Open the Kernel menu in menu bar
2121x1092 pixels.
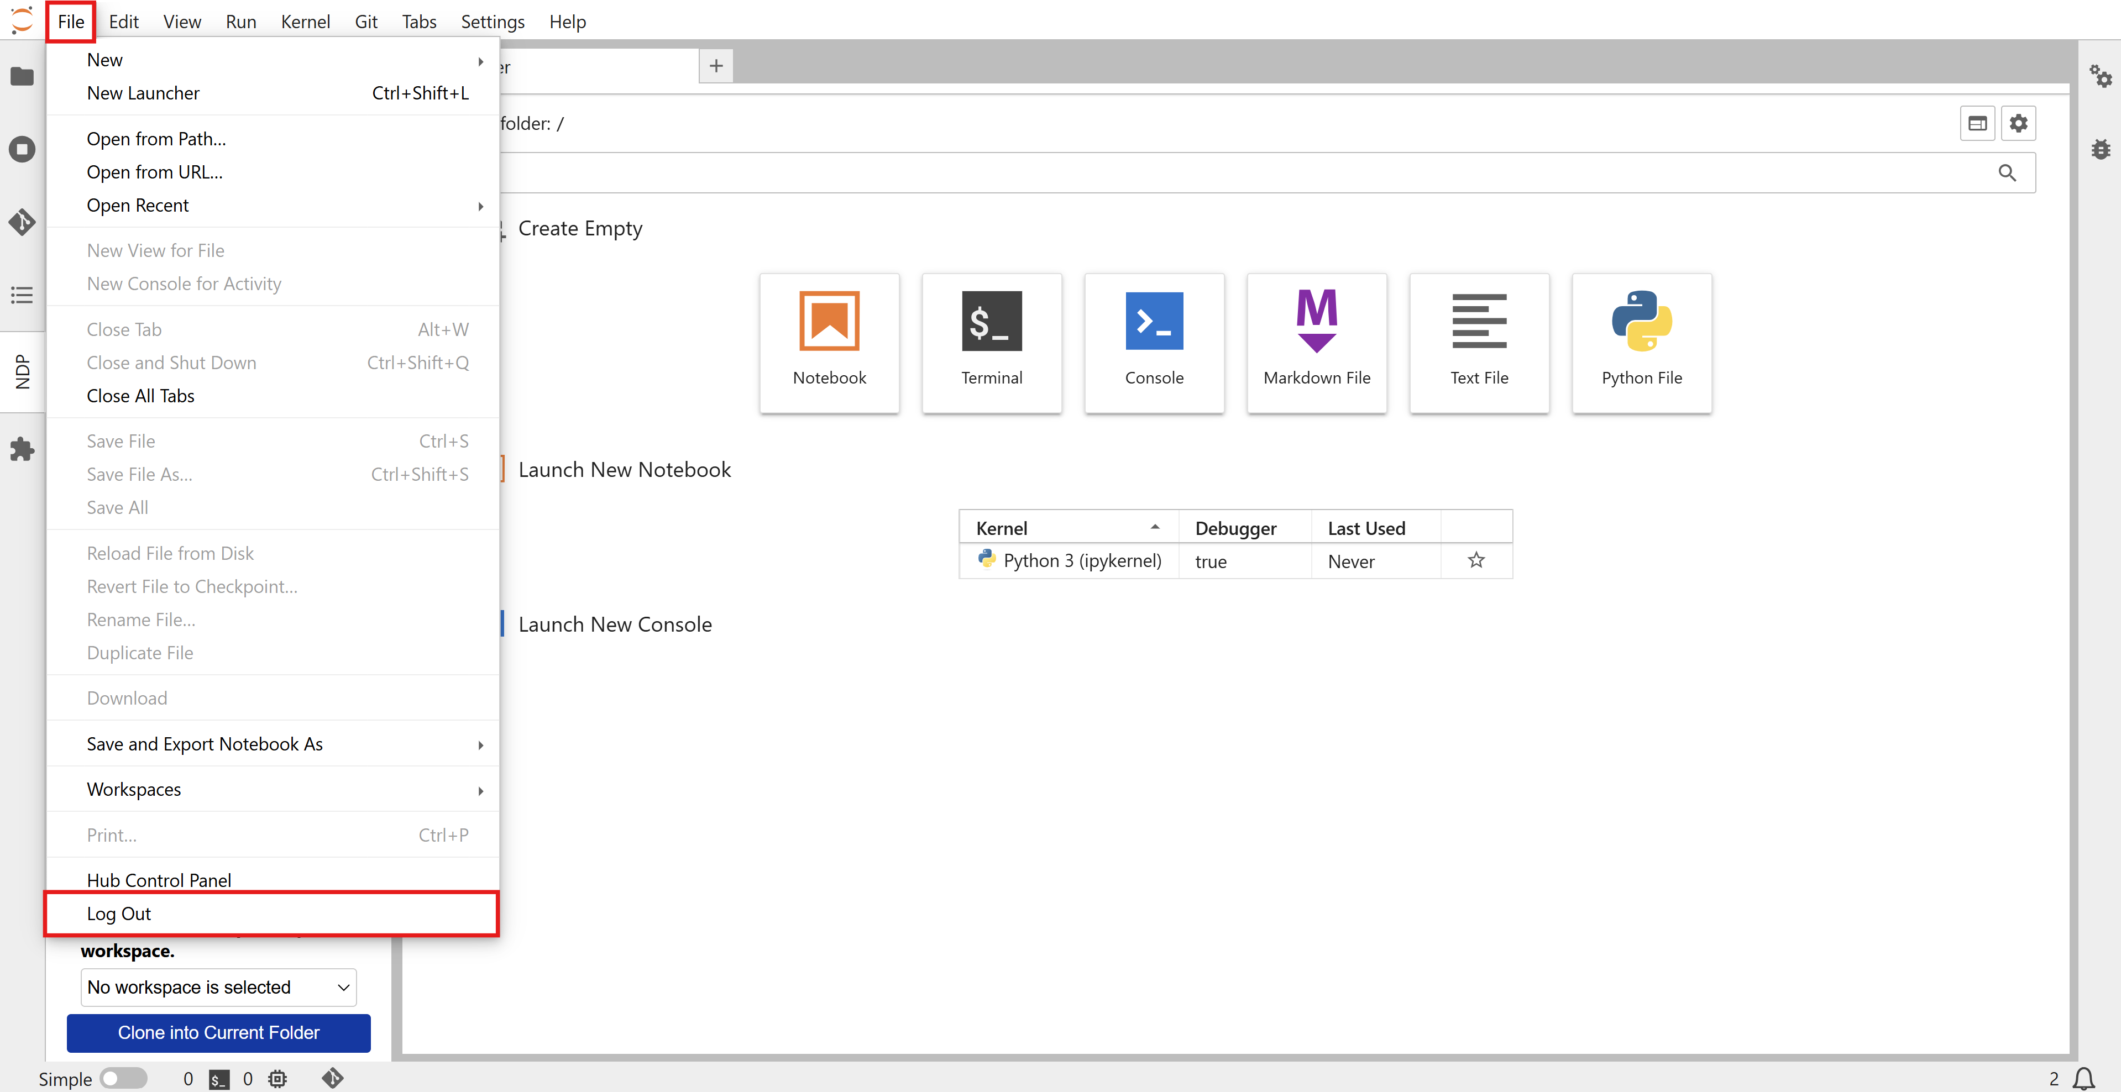[x=305, y=22]
